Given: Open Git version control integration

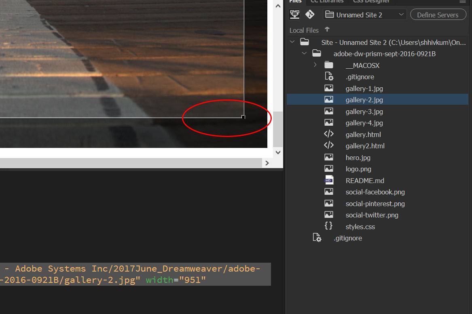Looking at the screenshot, I should [x=310, y=14].
